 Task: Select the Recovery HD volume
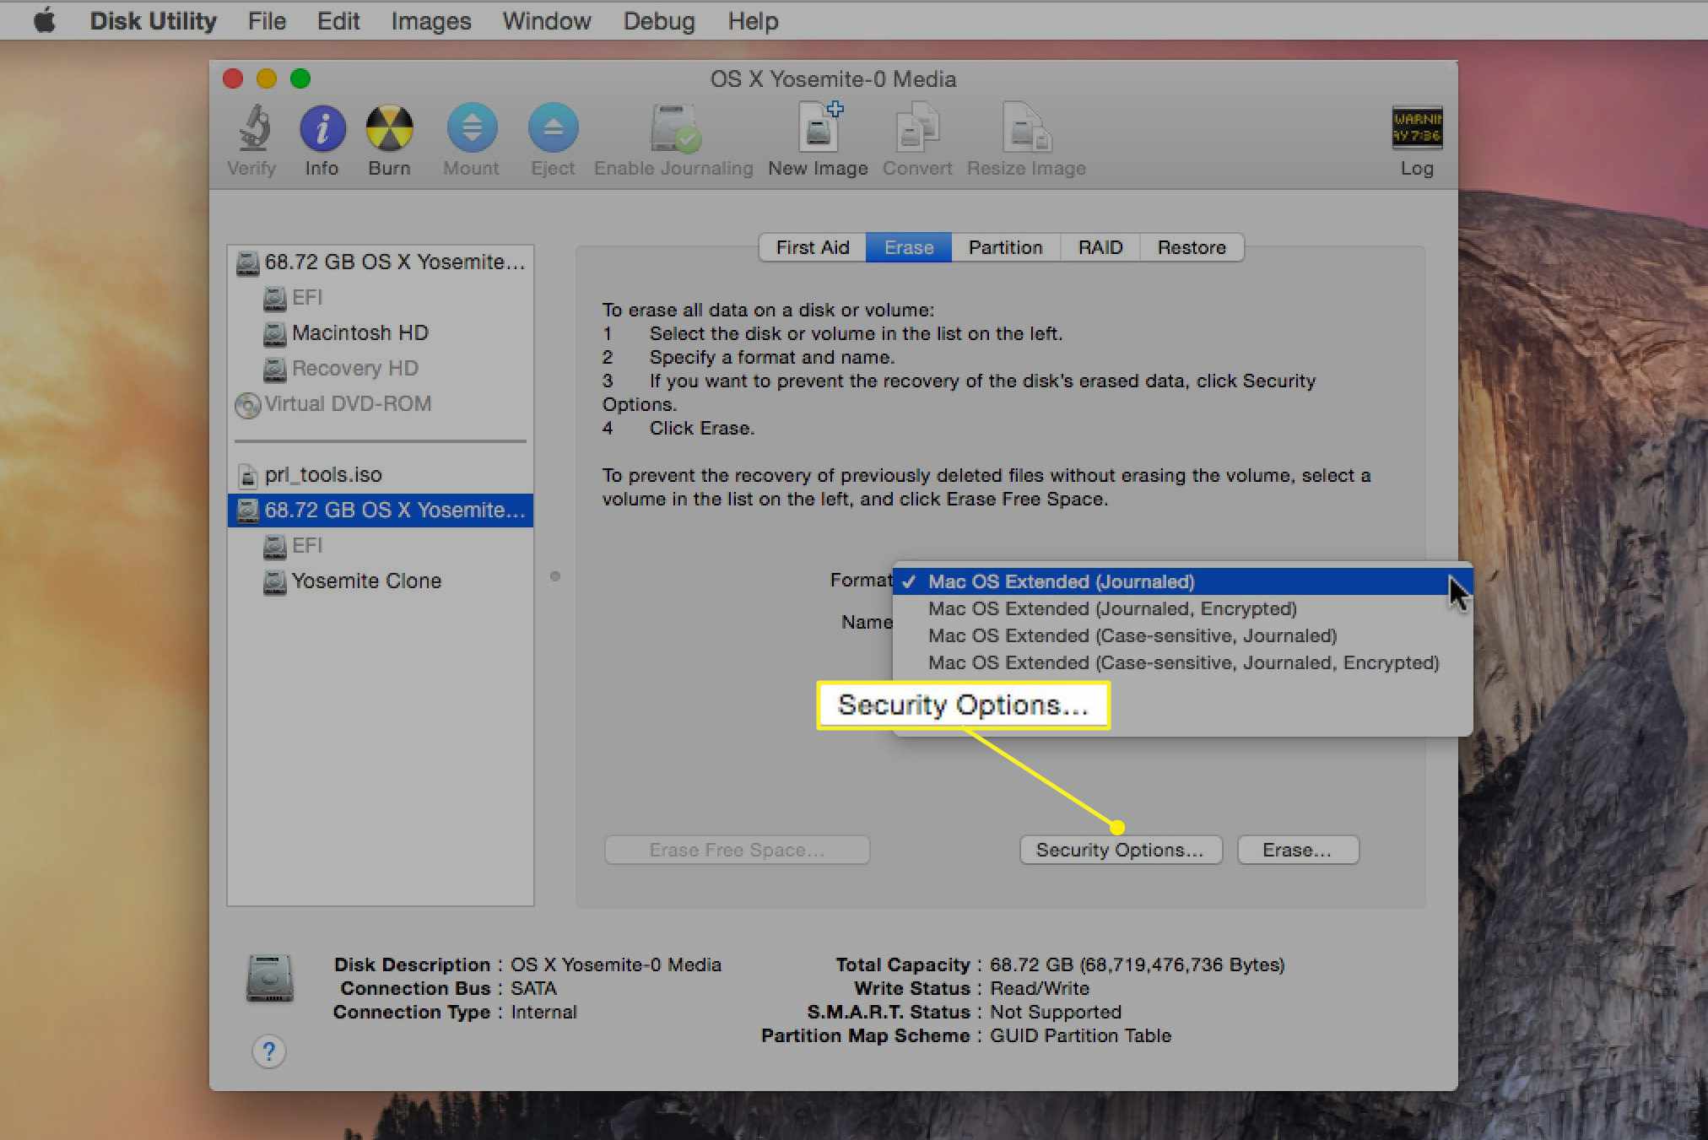[381, 369]
